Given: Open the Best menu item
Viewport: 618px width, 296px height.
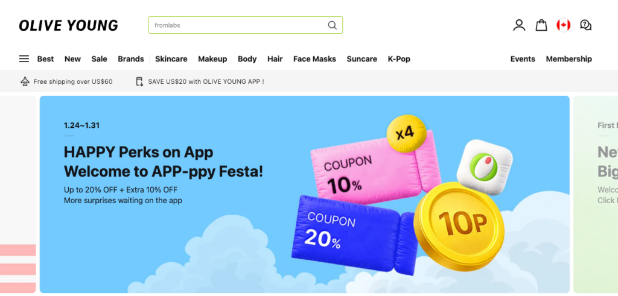Looking at the screenshot, I should (45, 59).
